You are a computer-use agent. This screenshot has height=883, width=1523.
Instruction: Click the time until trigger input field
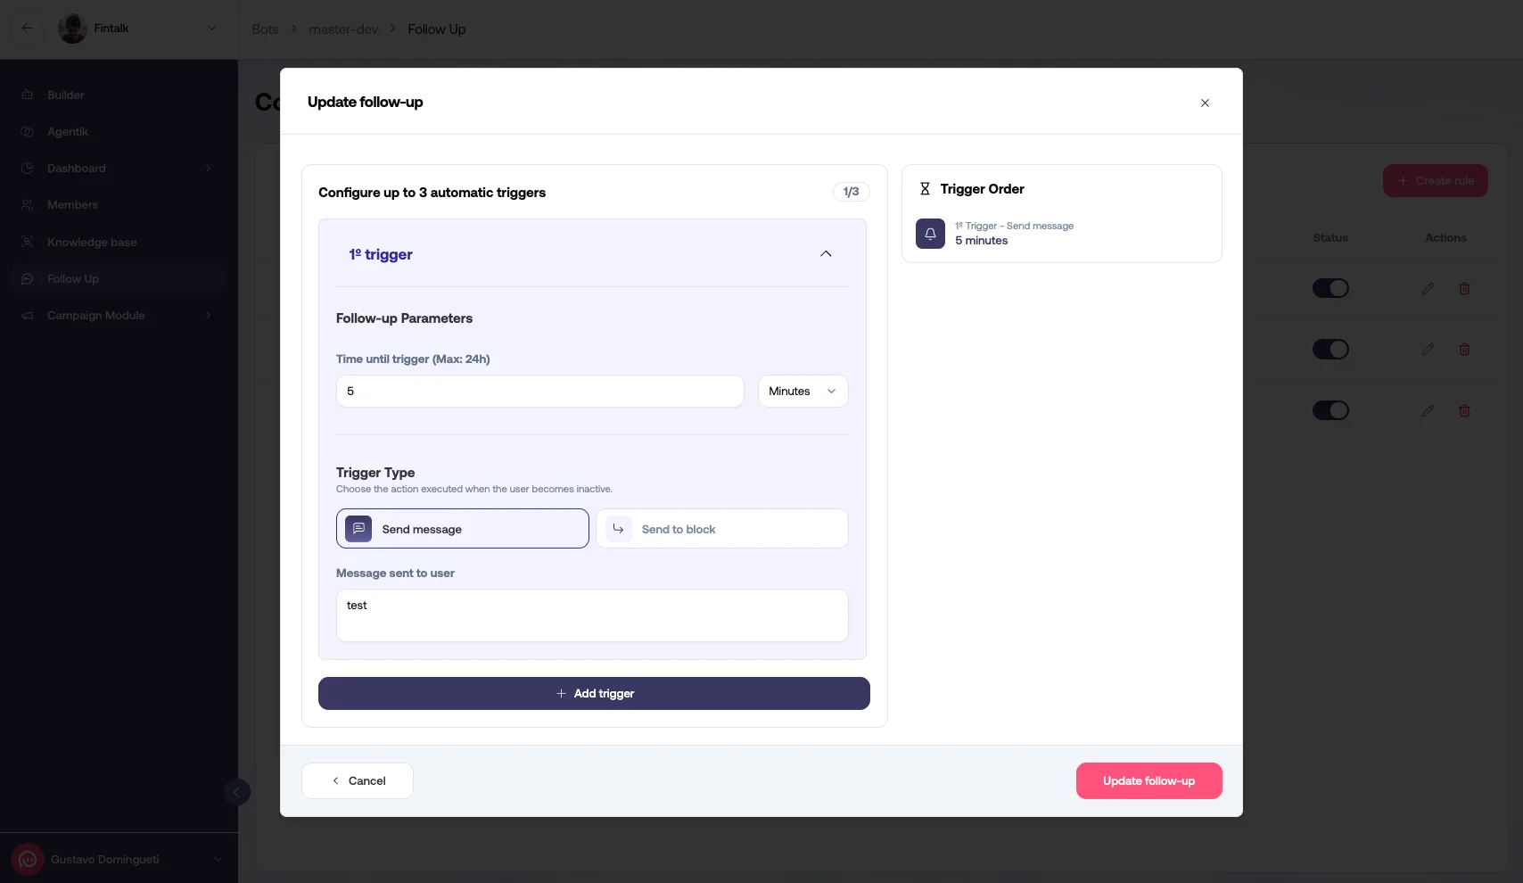click(x=539, y=392)
